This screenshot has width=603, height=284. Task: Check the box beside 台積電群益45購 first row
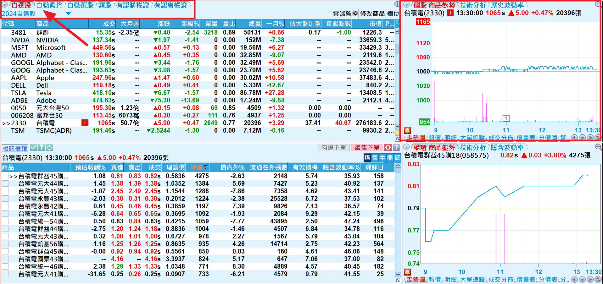(x=5, y=176)
